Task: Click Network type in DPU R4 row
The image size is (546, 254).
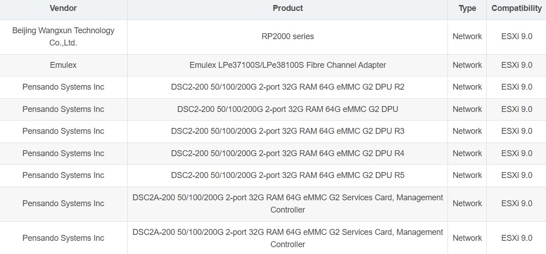Action: [467, 153]
